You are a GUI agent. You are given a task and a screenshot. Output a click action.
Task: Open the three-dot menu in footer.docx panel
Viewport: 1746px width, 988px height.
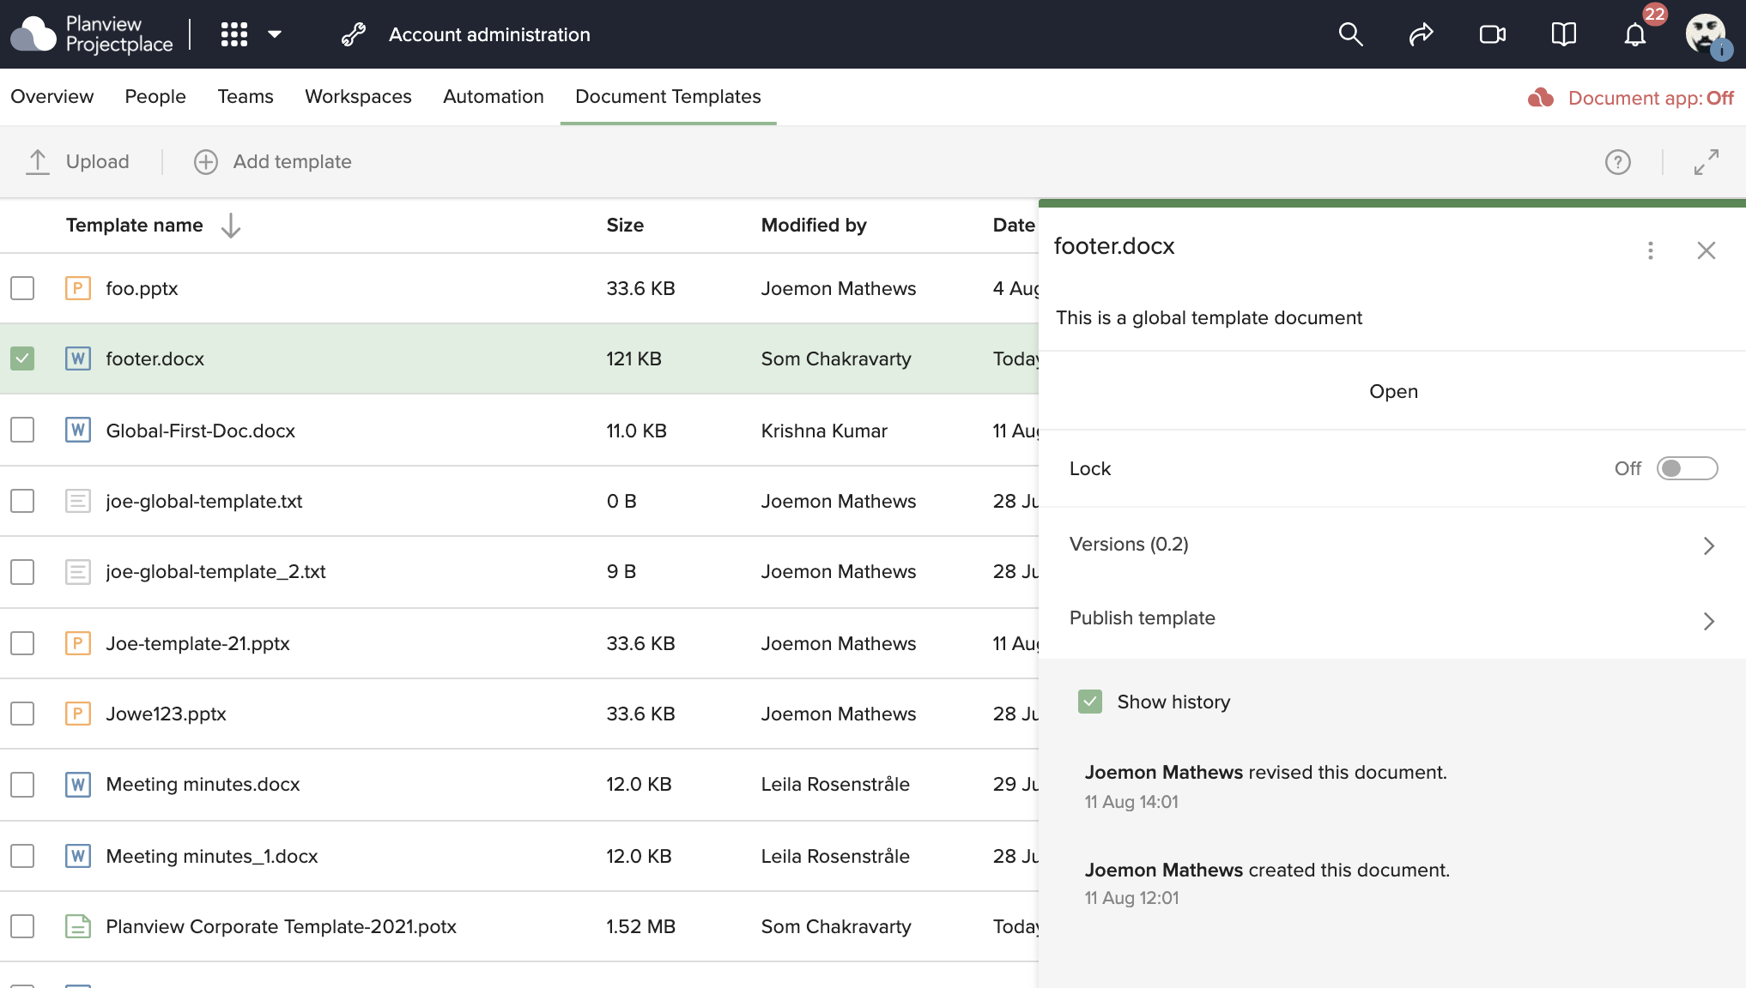(1650, 250)
